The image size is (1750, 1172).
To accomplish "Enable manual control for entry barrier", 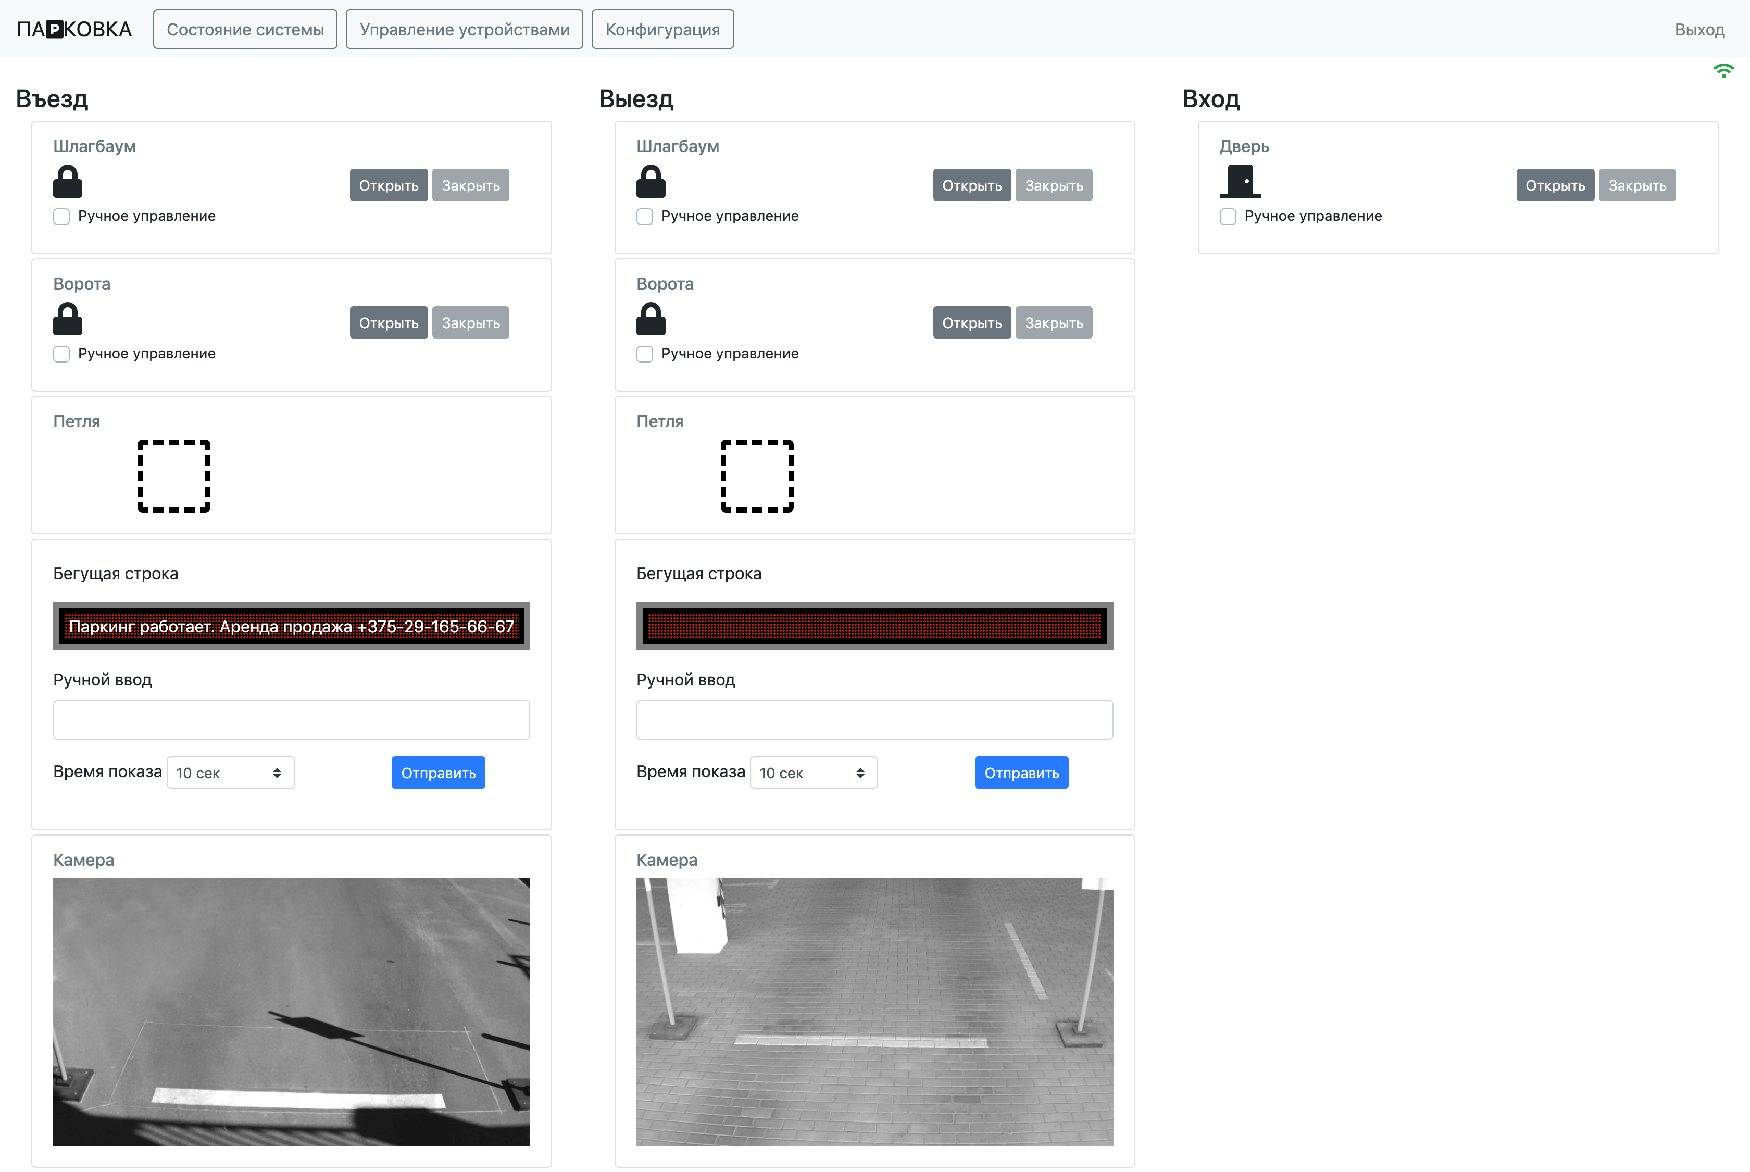I will [x=61, y=217].
